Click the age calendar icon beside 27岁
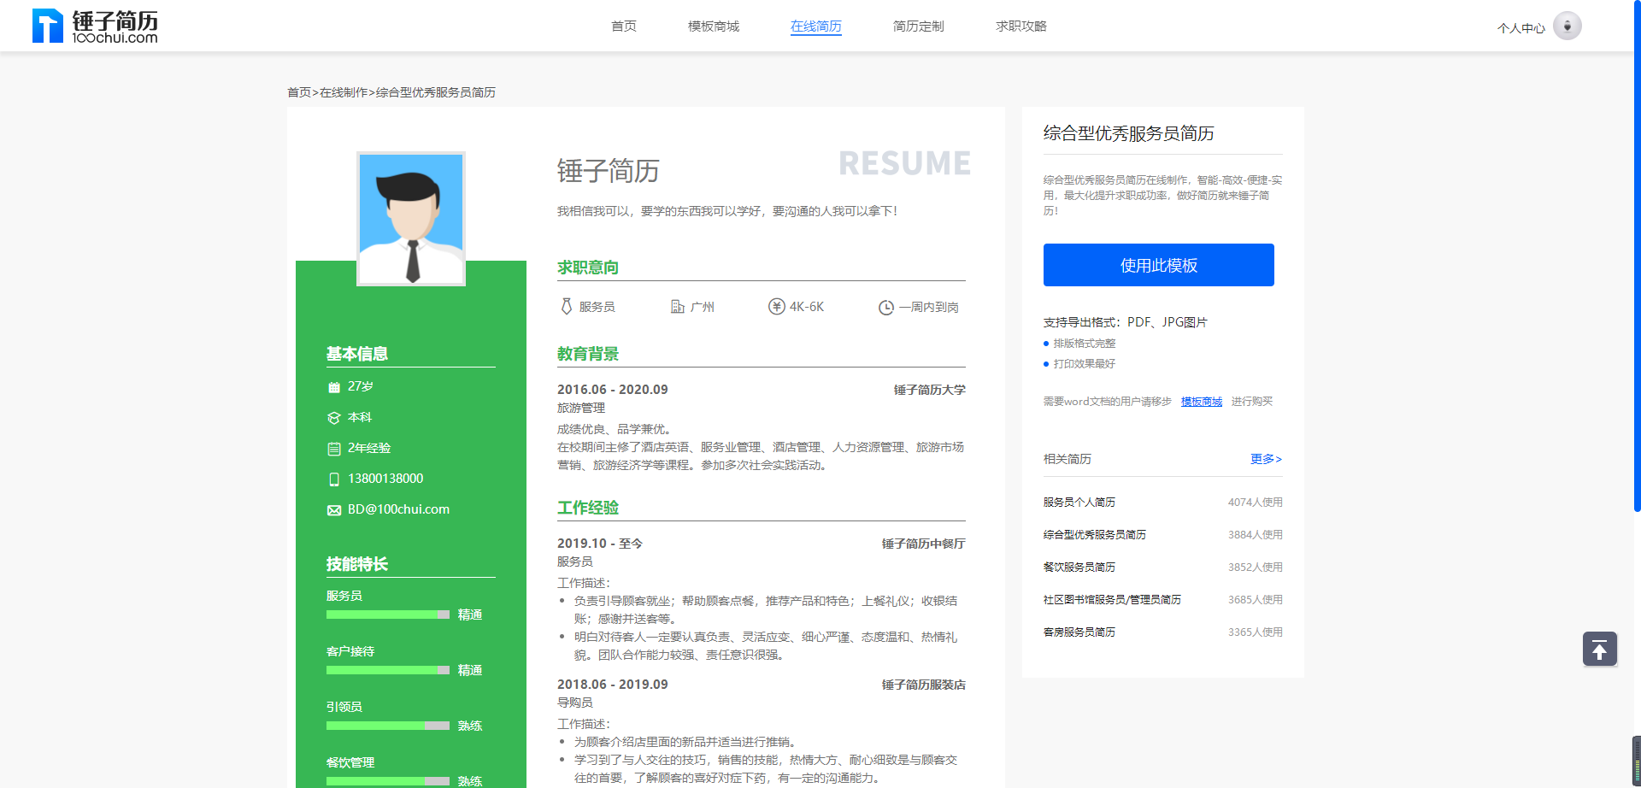The height and width of the screenshot is (788, 1641). pos(334,387)
